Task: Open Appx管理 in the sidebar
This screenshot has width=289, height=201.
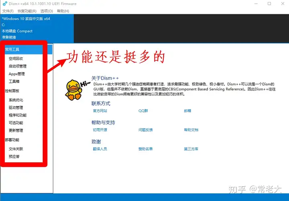Action: click(x=16, y=74)
